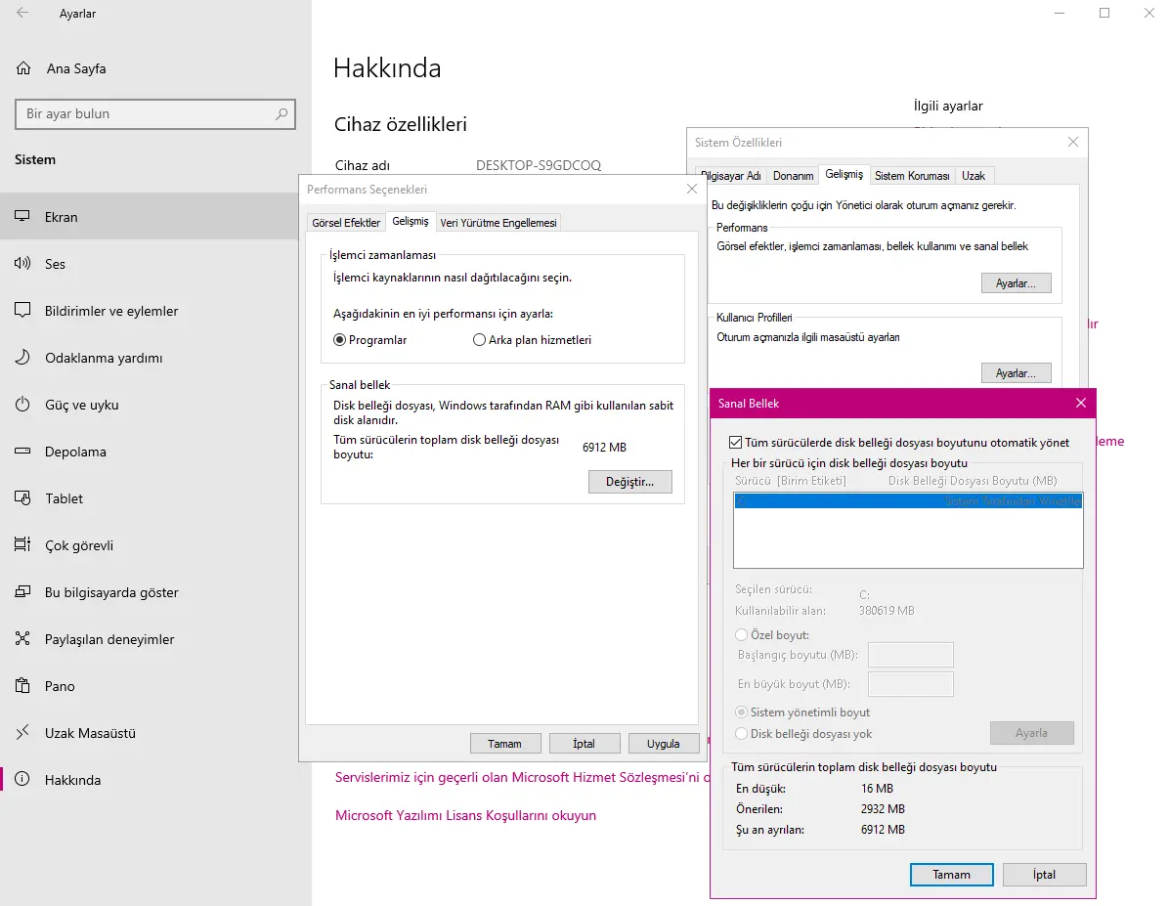
Task: Click İptal in Sanal Bellek
Action: click(x=1044, y=875)
